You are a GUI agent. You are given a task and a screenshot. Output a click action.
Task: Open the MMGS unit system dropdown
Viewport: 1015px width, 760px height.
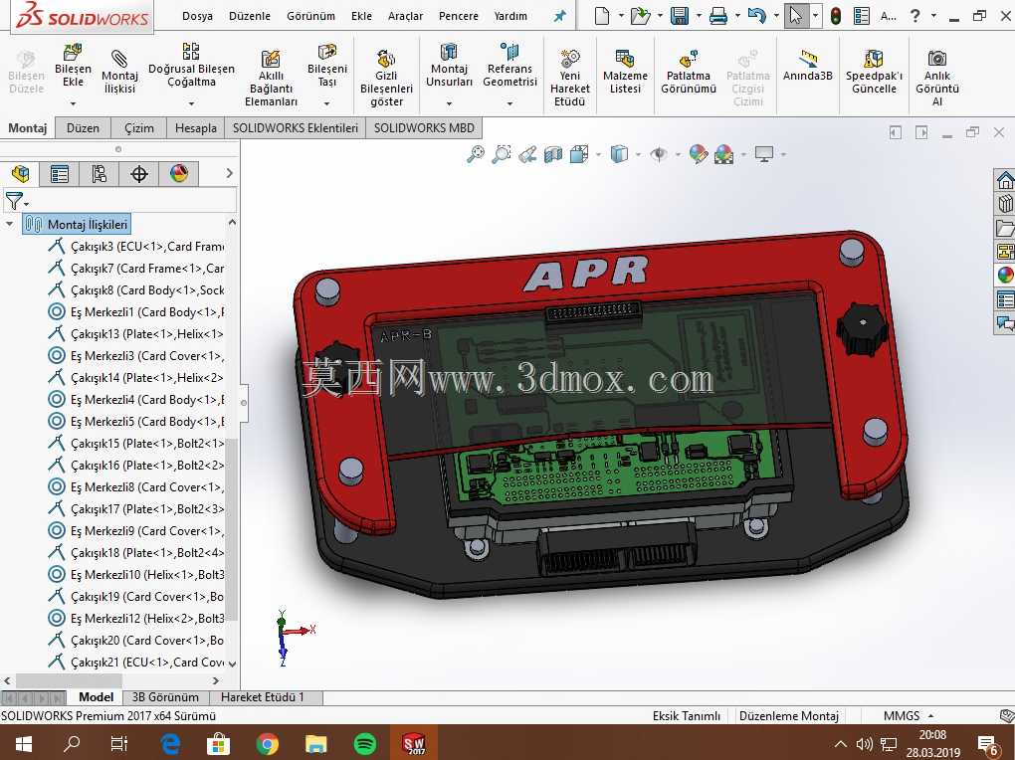pyautogui.click(x=930, y=715)
